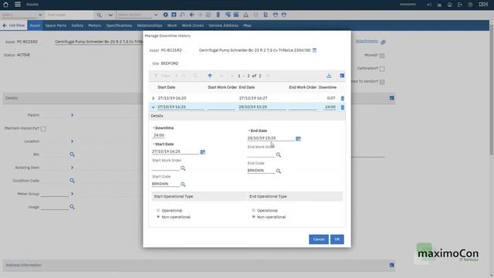The height and width of the screenshot is (278, 494).
Task: Click the Details section toggle icon behind dialog
Action: (x=391, y=98)
